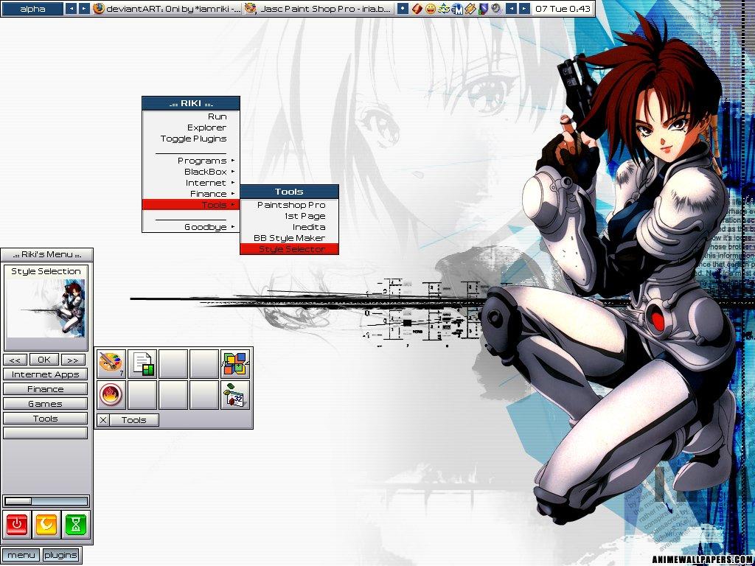Image resolution: width=755 pixels, height=566 pixels.
Task: Click the green hourglass icon
Action: [x=76, y=524]
